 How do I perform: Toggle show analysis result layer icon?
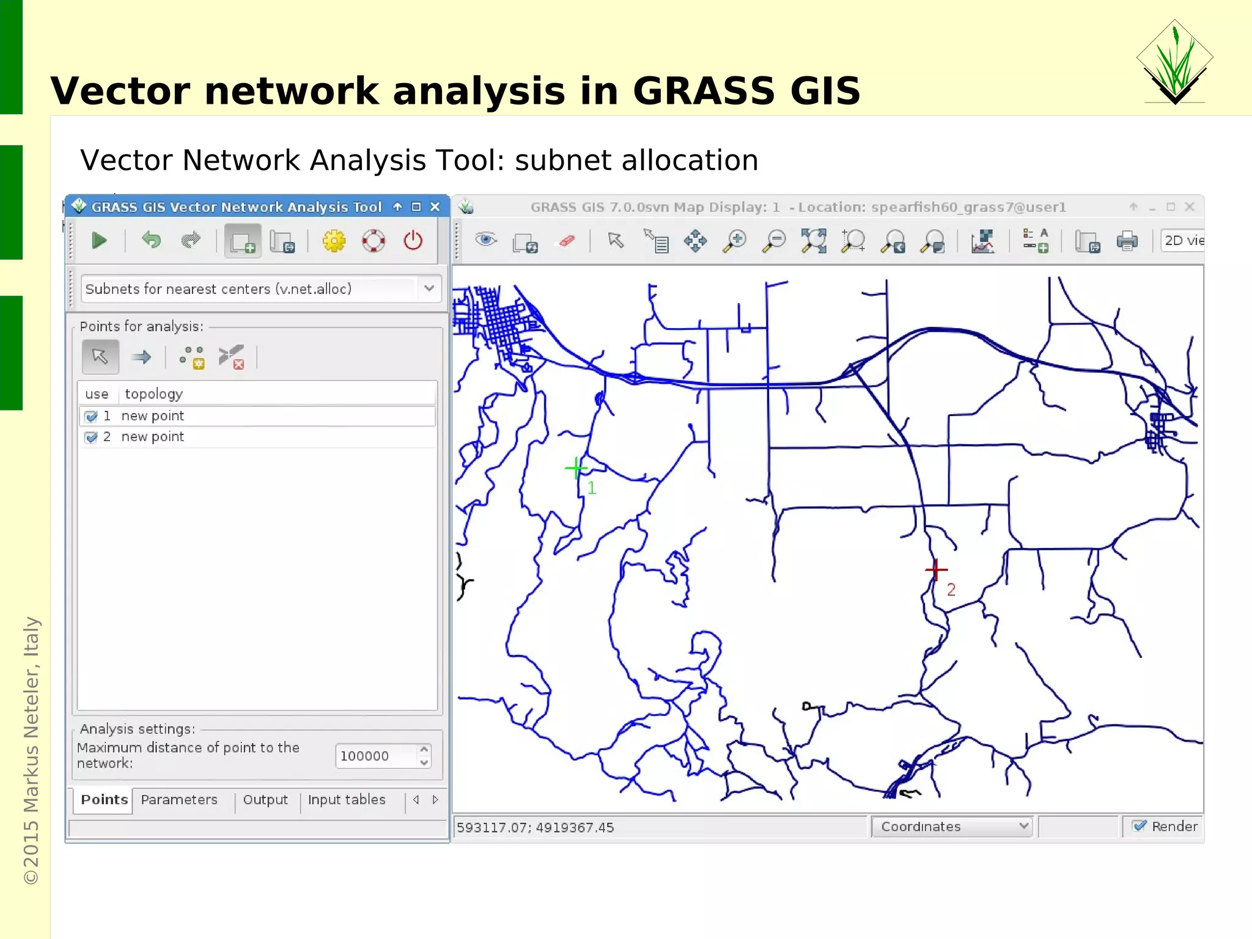243,241
